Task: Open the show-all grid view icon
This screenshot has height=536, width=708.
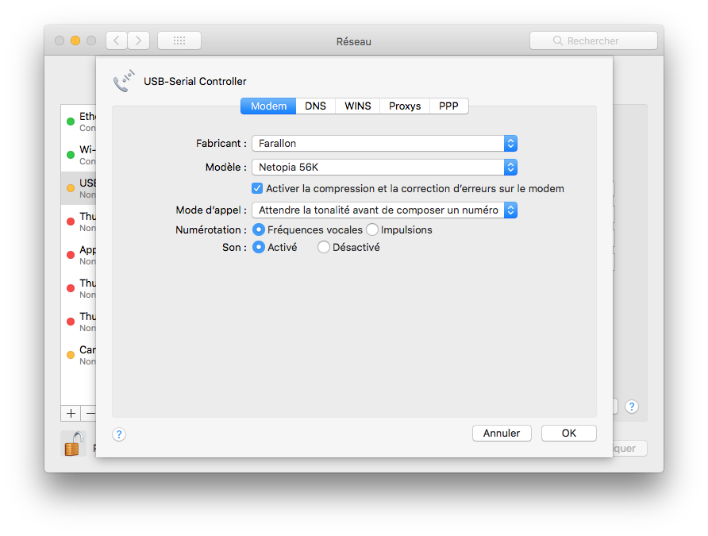Action: click(179, 40)
